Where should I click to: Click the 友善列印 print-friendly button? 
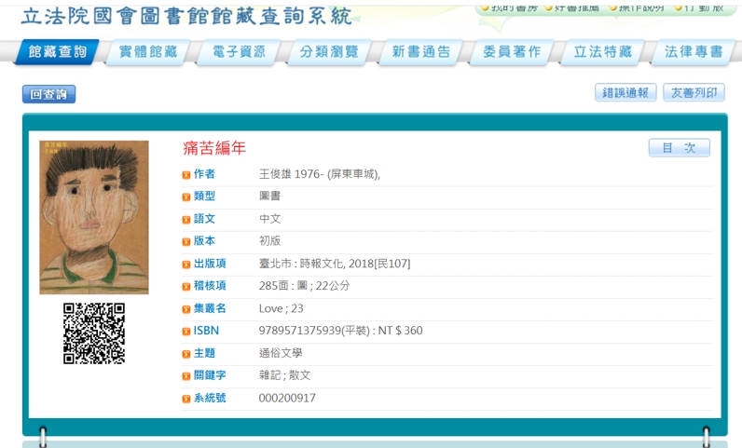693,93
